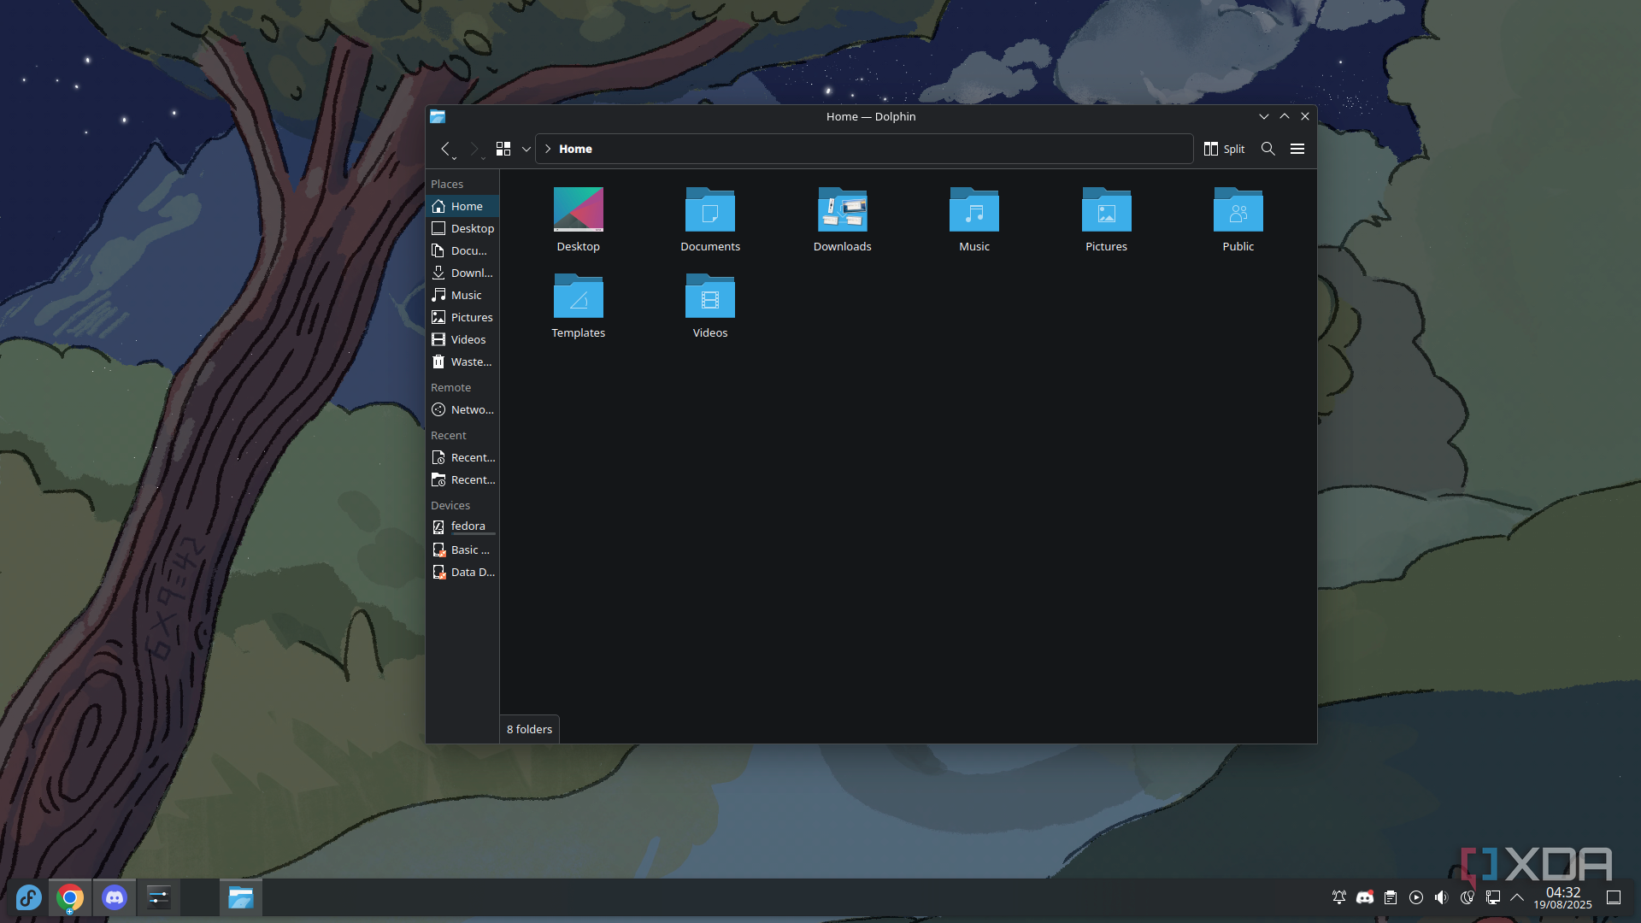Image resolution: width=1641 pixels, height=923 pixels.
Task: Open volume control in system tray
Action: coord(1442,897)
